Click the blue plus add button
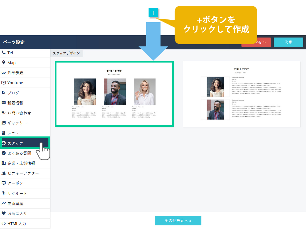The width and height of the screenshot is (306, 229). 153,13
